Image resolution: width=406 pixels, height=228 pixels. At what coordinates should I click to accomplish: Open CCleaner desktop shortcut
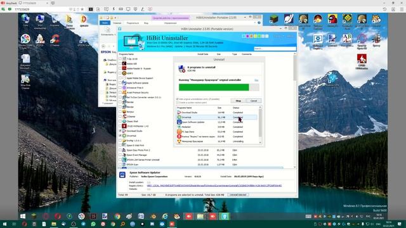pos(55,40)
